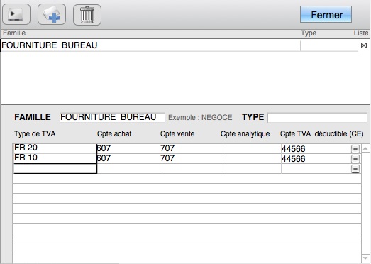Screen dimensions: 371x264
Task: Select the FR 10 TVA type cell
Action: (55, 158)
